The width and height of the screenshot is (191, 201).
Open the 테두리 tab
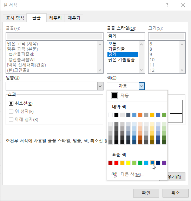click(55, 18)
